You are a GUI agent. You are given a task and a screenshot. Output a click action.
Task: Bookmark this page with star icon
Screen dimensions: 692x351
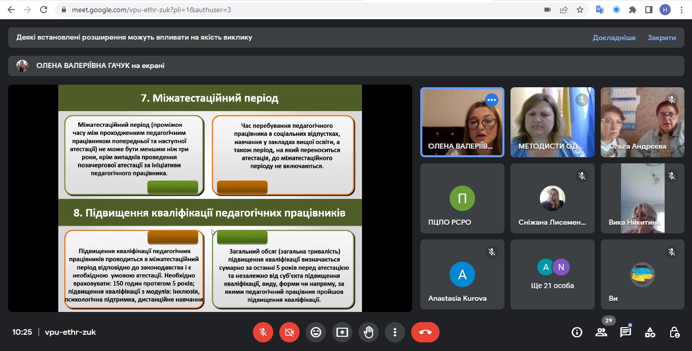click(580, 10)
